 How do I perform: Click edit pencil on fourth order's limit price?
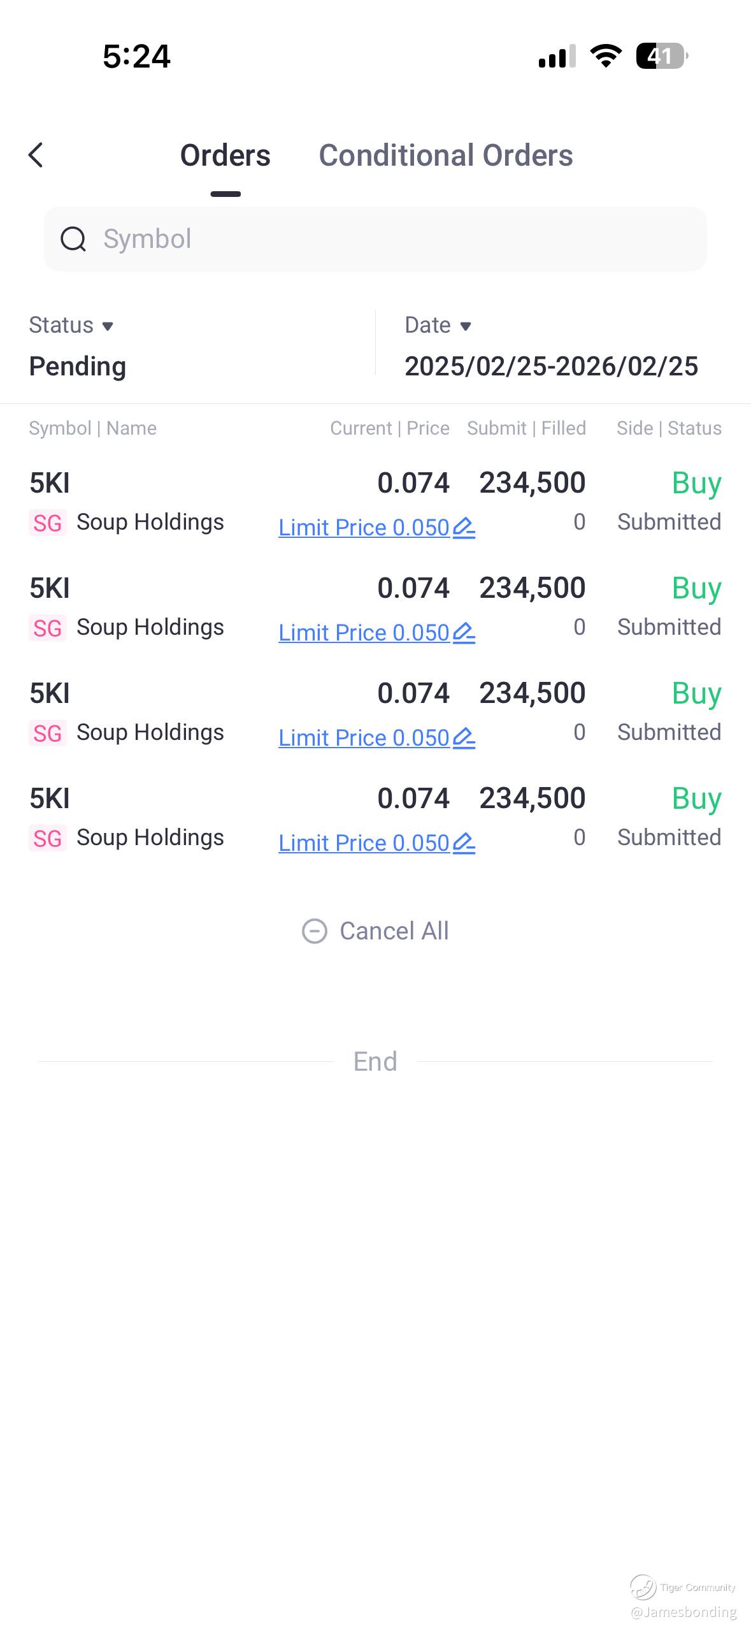pyautogui.click(x=464, y=843)
